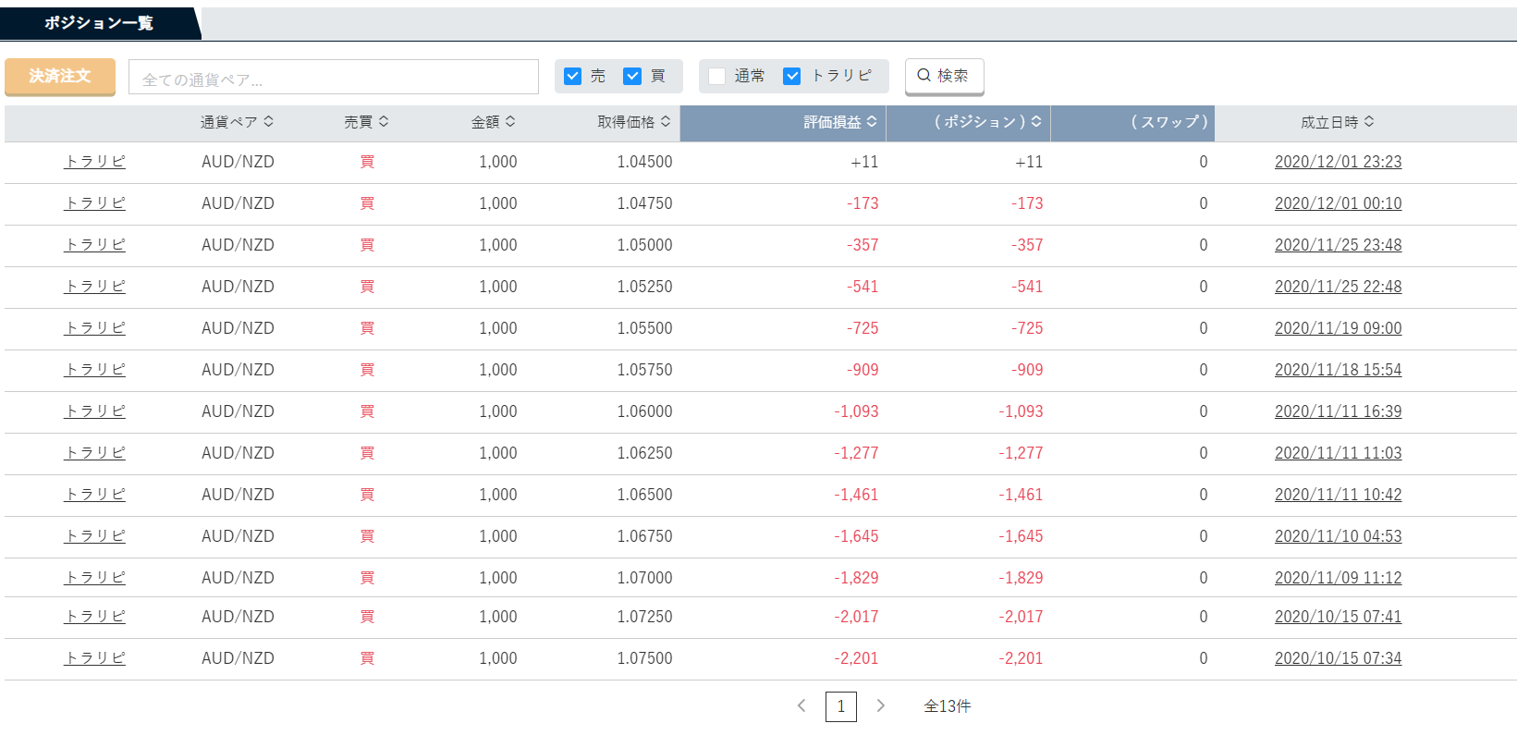Open トラリピ link in 1.05000 row
This screenshot has width=1517, height=748.
point(95,245)
